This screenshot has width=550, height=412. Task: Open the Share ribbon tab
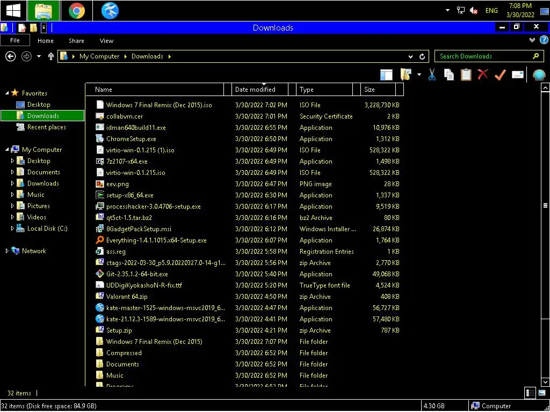tap(76, 41)
